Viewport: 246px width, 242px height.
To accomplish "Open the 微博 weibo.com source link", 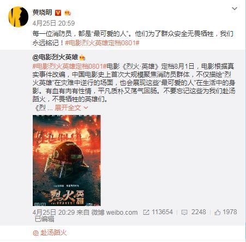I will click(115, 212).
